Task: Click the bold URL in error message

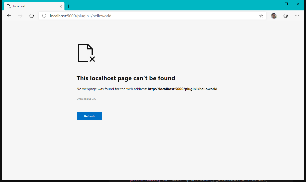Action: 182,89
